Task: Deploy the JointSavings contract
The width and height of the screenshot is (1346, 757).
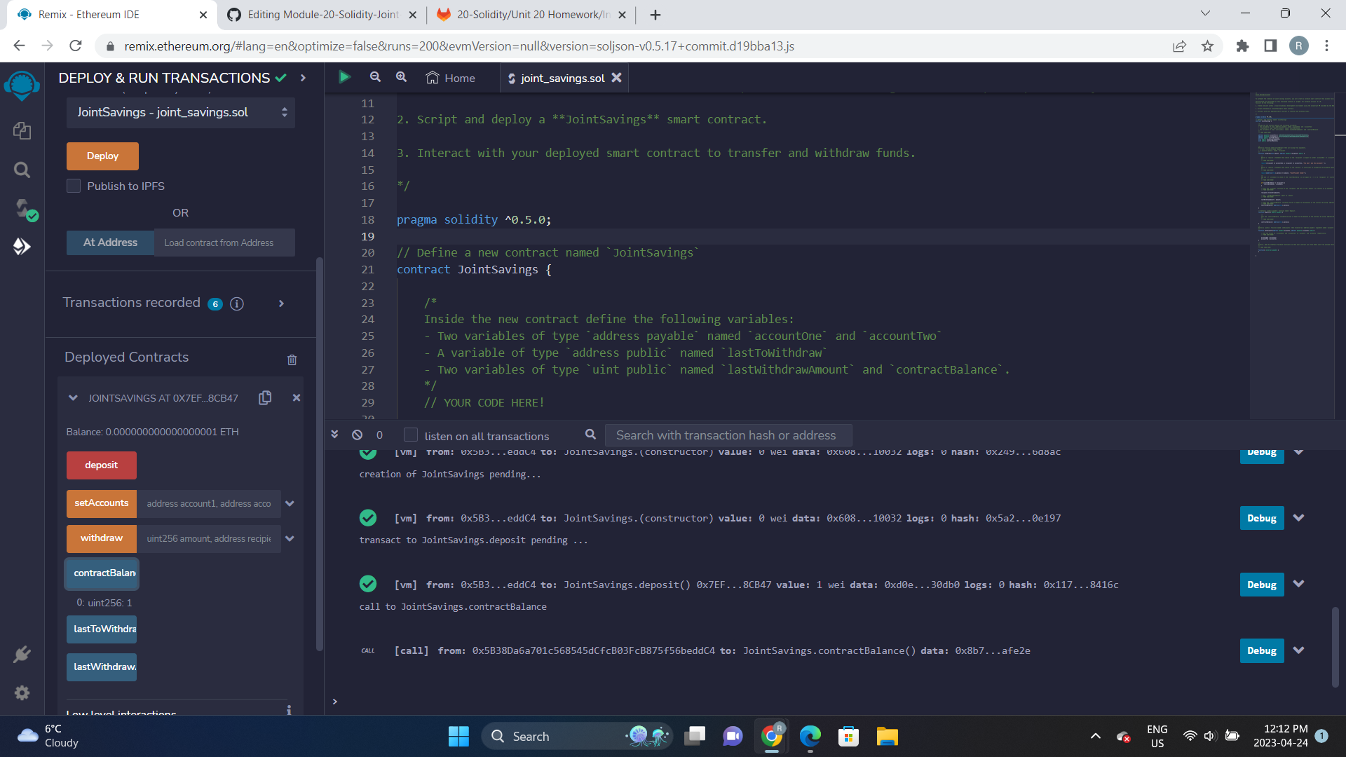Action: coord(102,156)
